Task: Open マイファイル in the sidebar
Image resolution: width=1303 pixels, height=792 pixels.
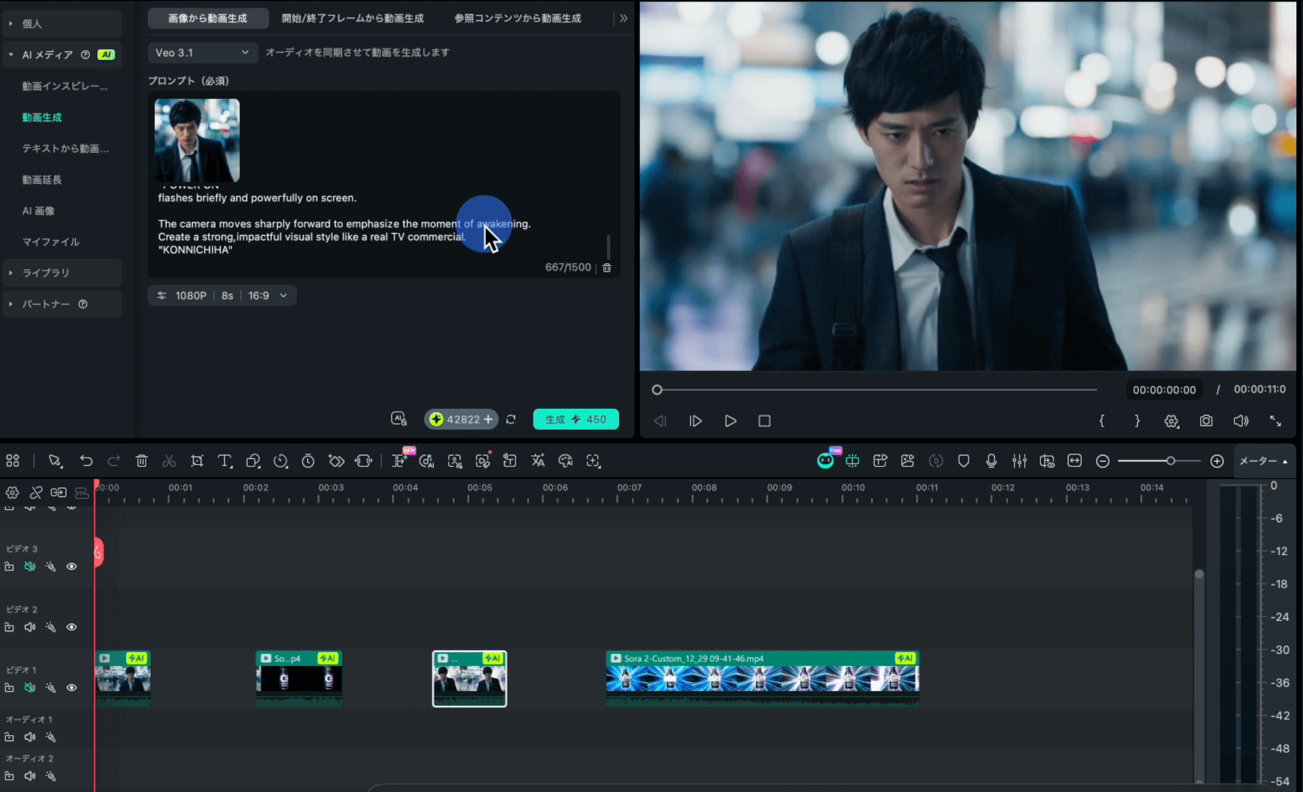Action: (x=51, y=242)
